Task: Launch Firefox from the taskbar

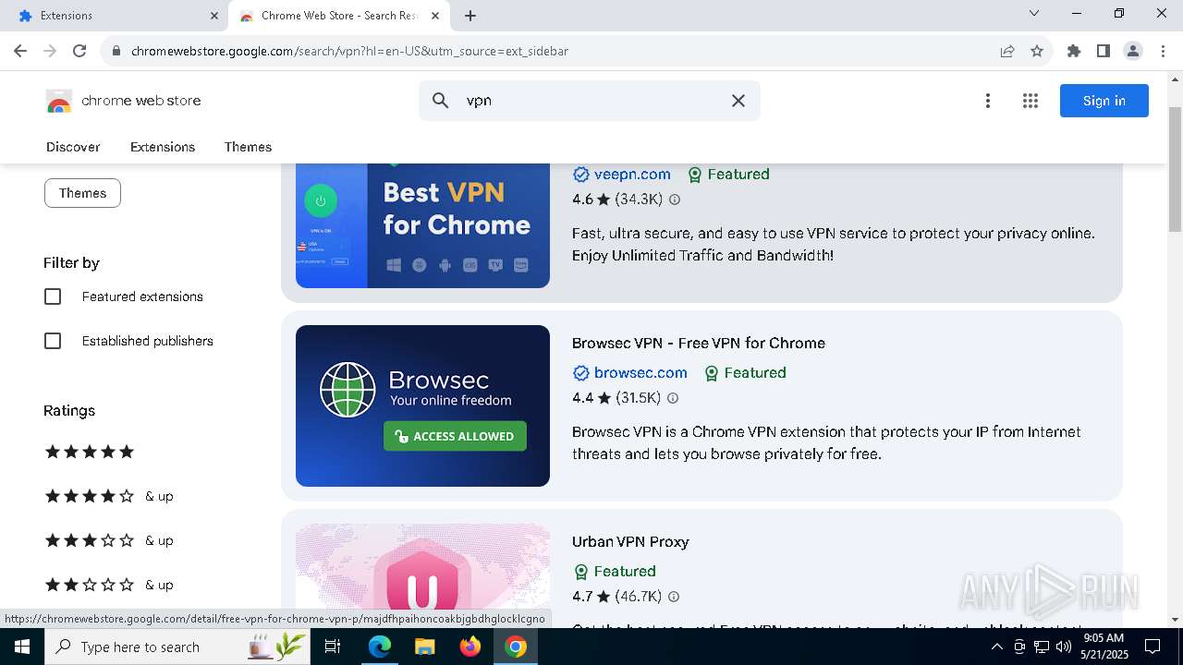Action: pos(470,647)
